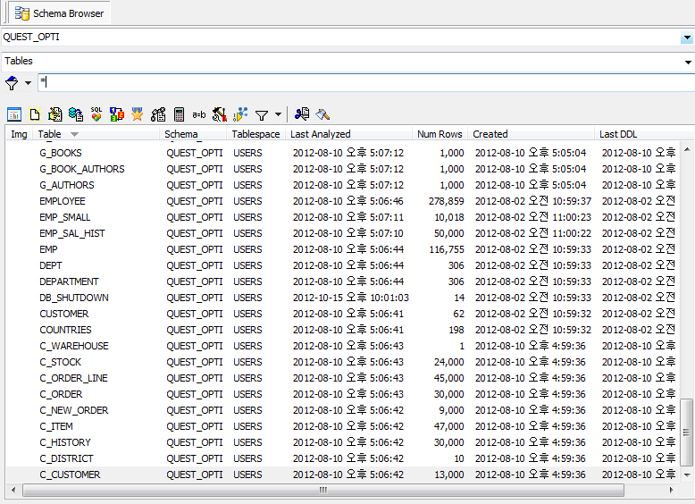Click the Create Table (new document) icon

pyautogui.click(x=35, y=114)
